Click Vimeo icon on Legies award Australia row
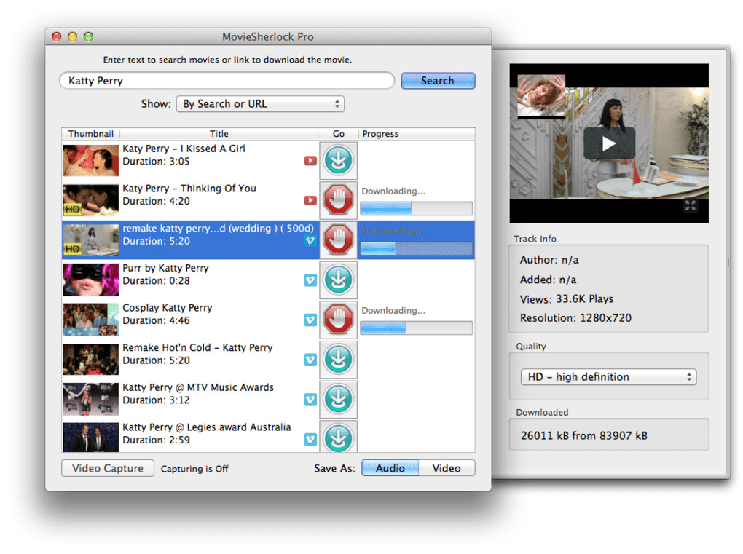The image size is (743, 554). click(x=310, y=440)
